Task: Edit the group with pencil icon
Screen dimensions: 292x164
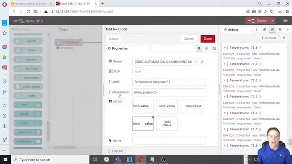Action: pyautogui.click(x=202, y=62)
